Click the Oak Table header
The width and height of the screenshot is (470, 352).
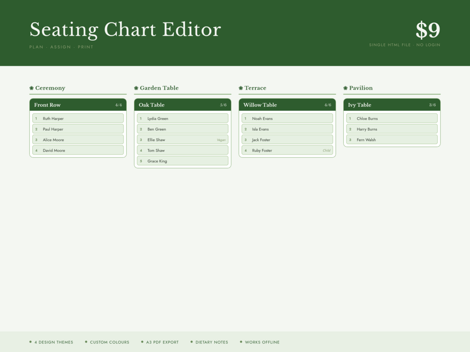(x=182, y=105)
